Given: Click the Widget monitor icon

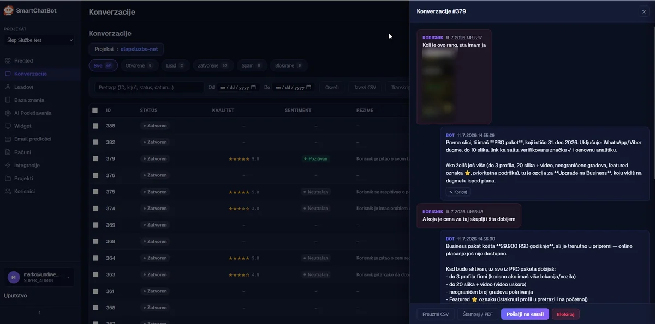Looking at the screenshot, I should pos(8,126).
